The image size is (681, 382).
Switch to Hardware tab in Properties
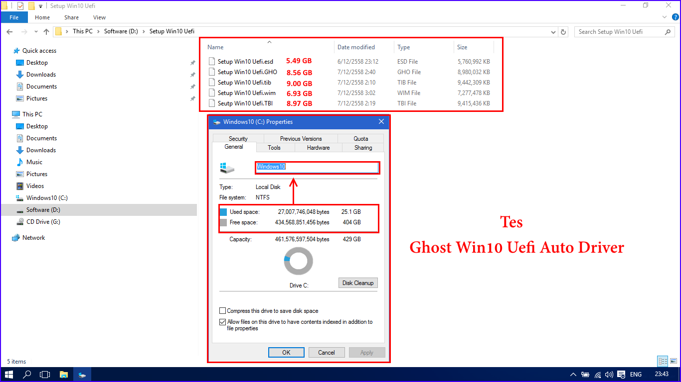tap(318, 148)
